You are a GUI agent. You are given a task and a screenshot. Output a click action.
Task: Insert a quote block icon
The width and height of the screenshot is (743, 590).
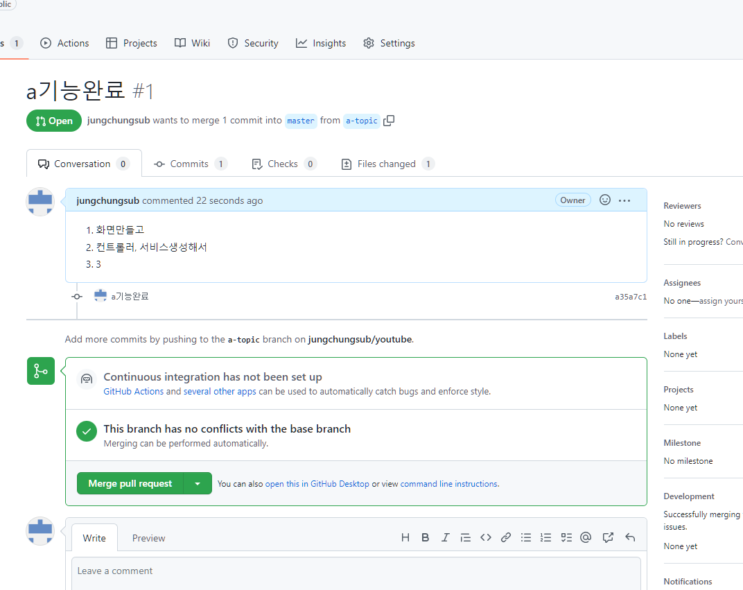465,537
